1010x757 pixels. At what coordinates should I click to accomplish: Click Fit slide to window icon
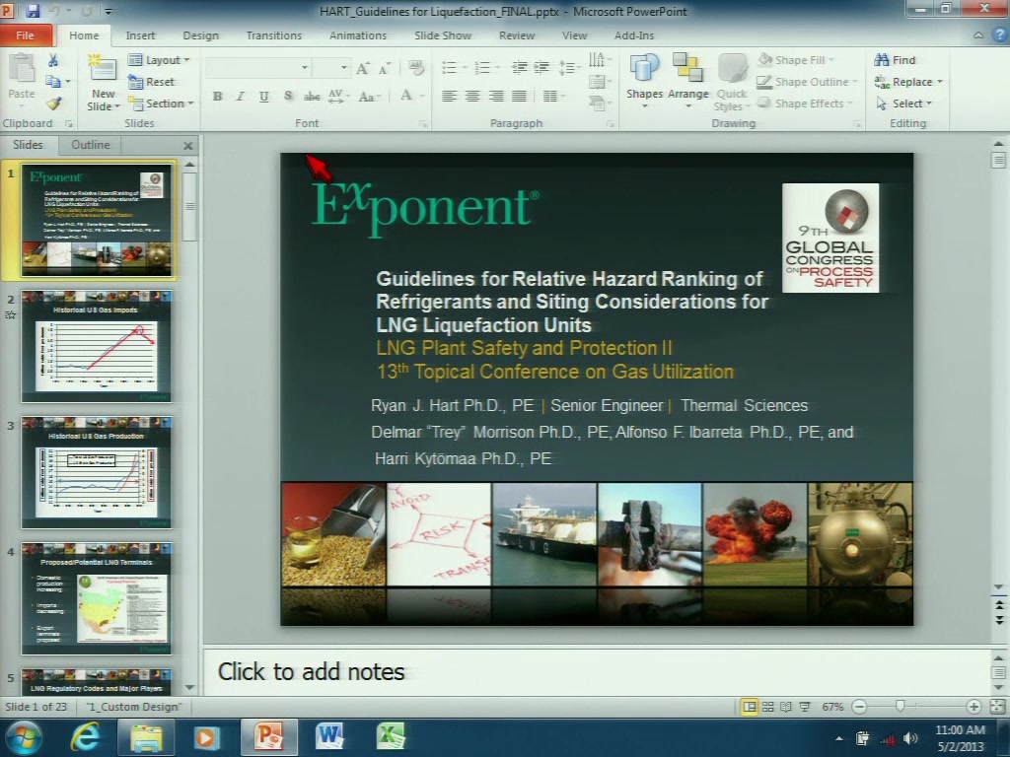996,707
